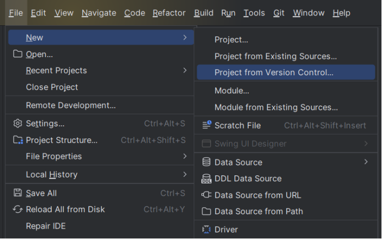Click Close Project menu entry
Image resolution: width=382 pixels, height=239 pixels.
52,87
